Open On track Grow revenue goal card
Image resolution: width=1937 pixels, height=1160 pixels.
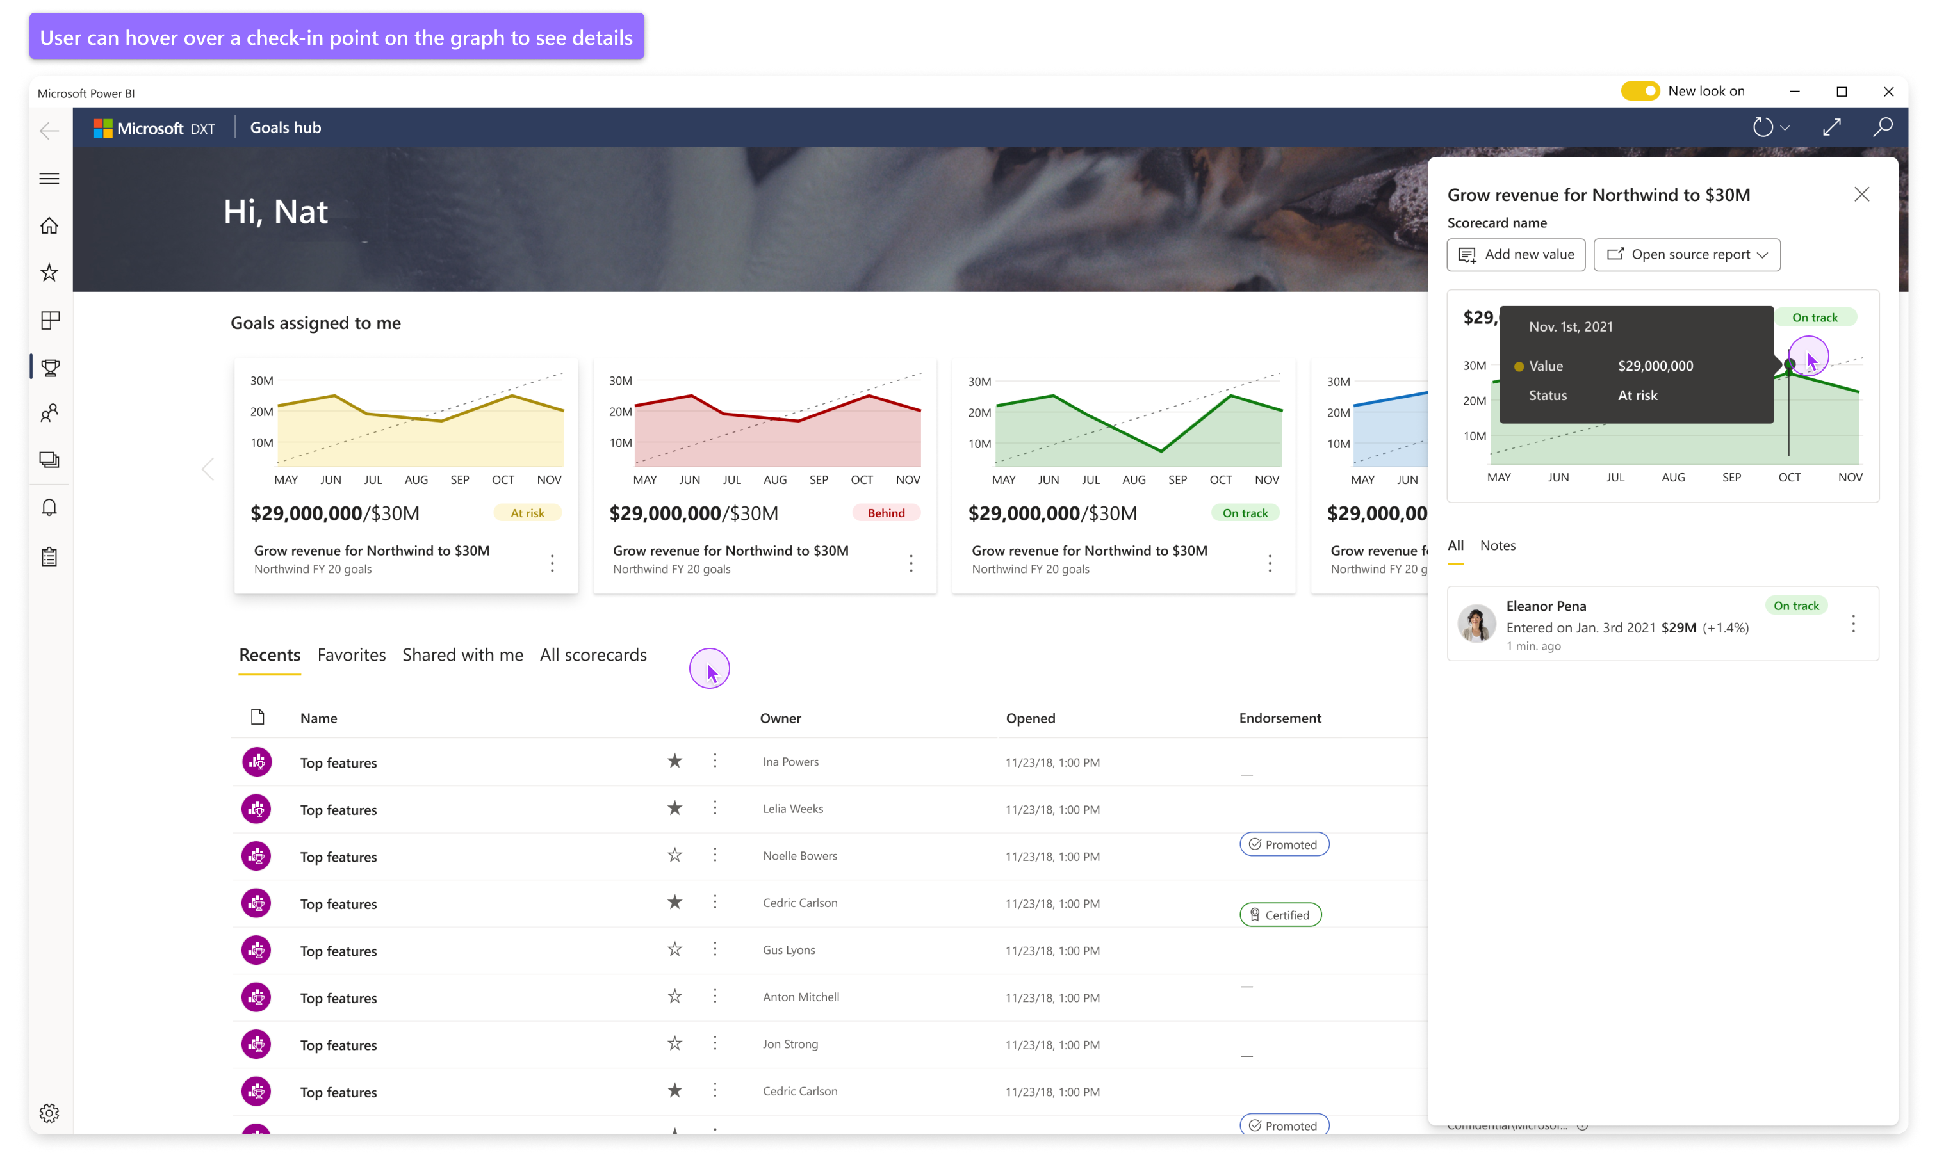click(1123, 475)
